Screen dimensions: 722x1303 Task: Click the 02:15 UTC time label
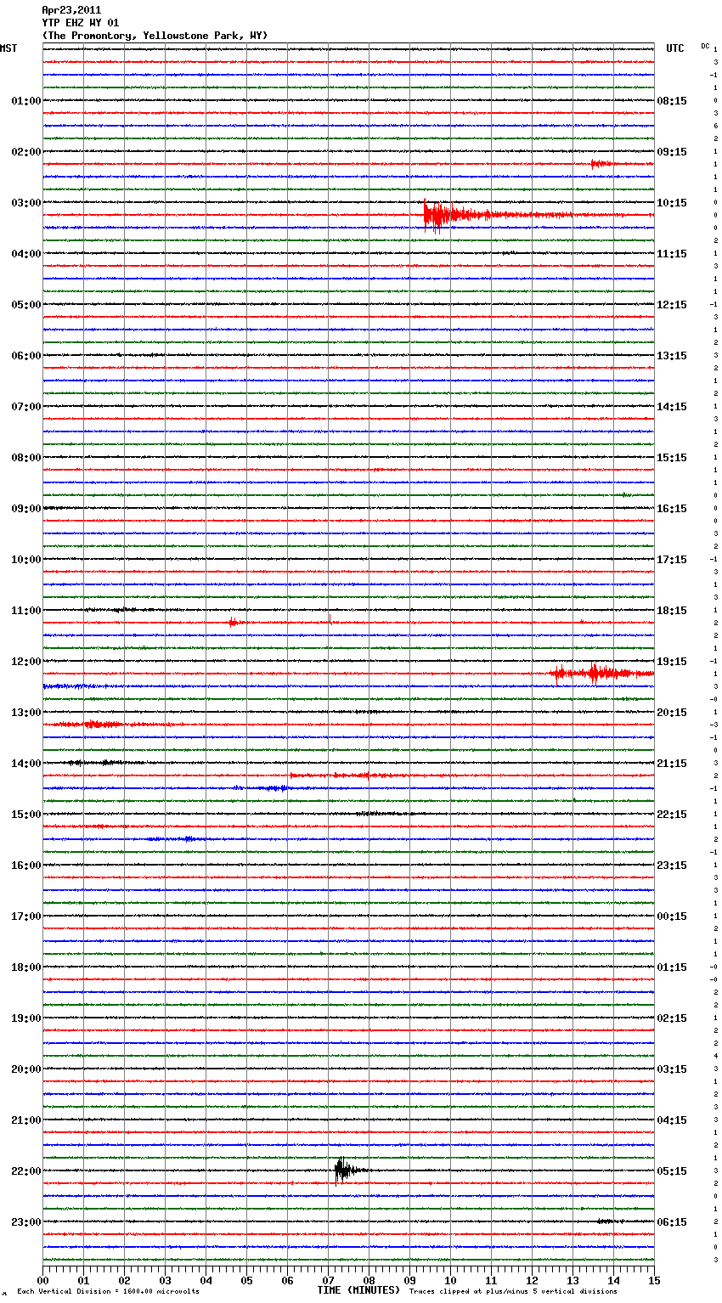coord(672,1018)
